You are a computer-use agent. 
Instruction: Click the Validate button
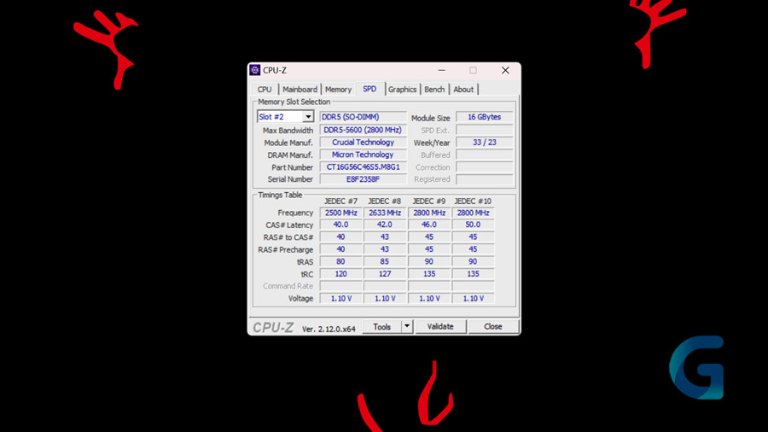pyautogui.click(x=440, y=327)
